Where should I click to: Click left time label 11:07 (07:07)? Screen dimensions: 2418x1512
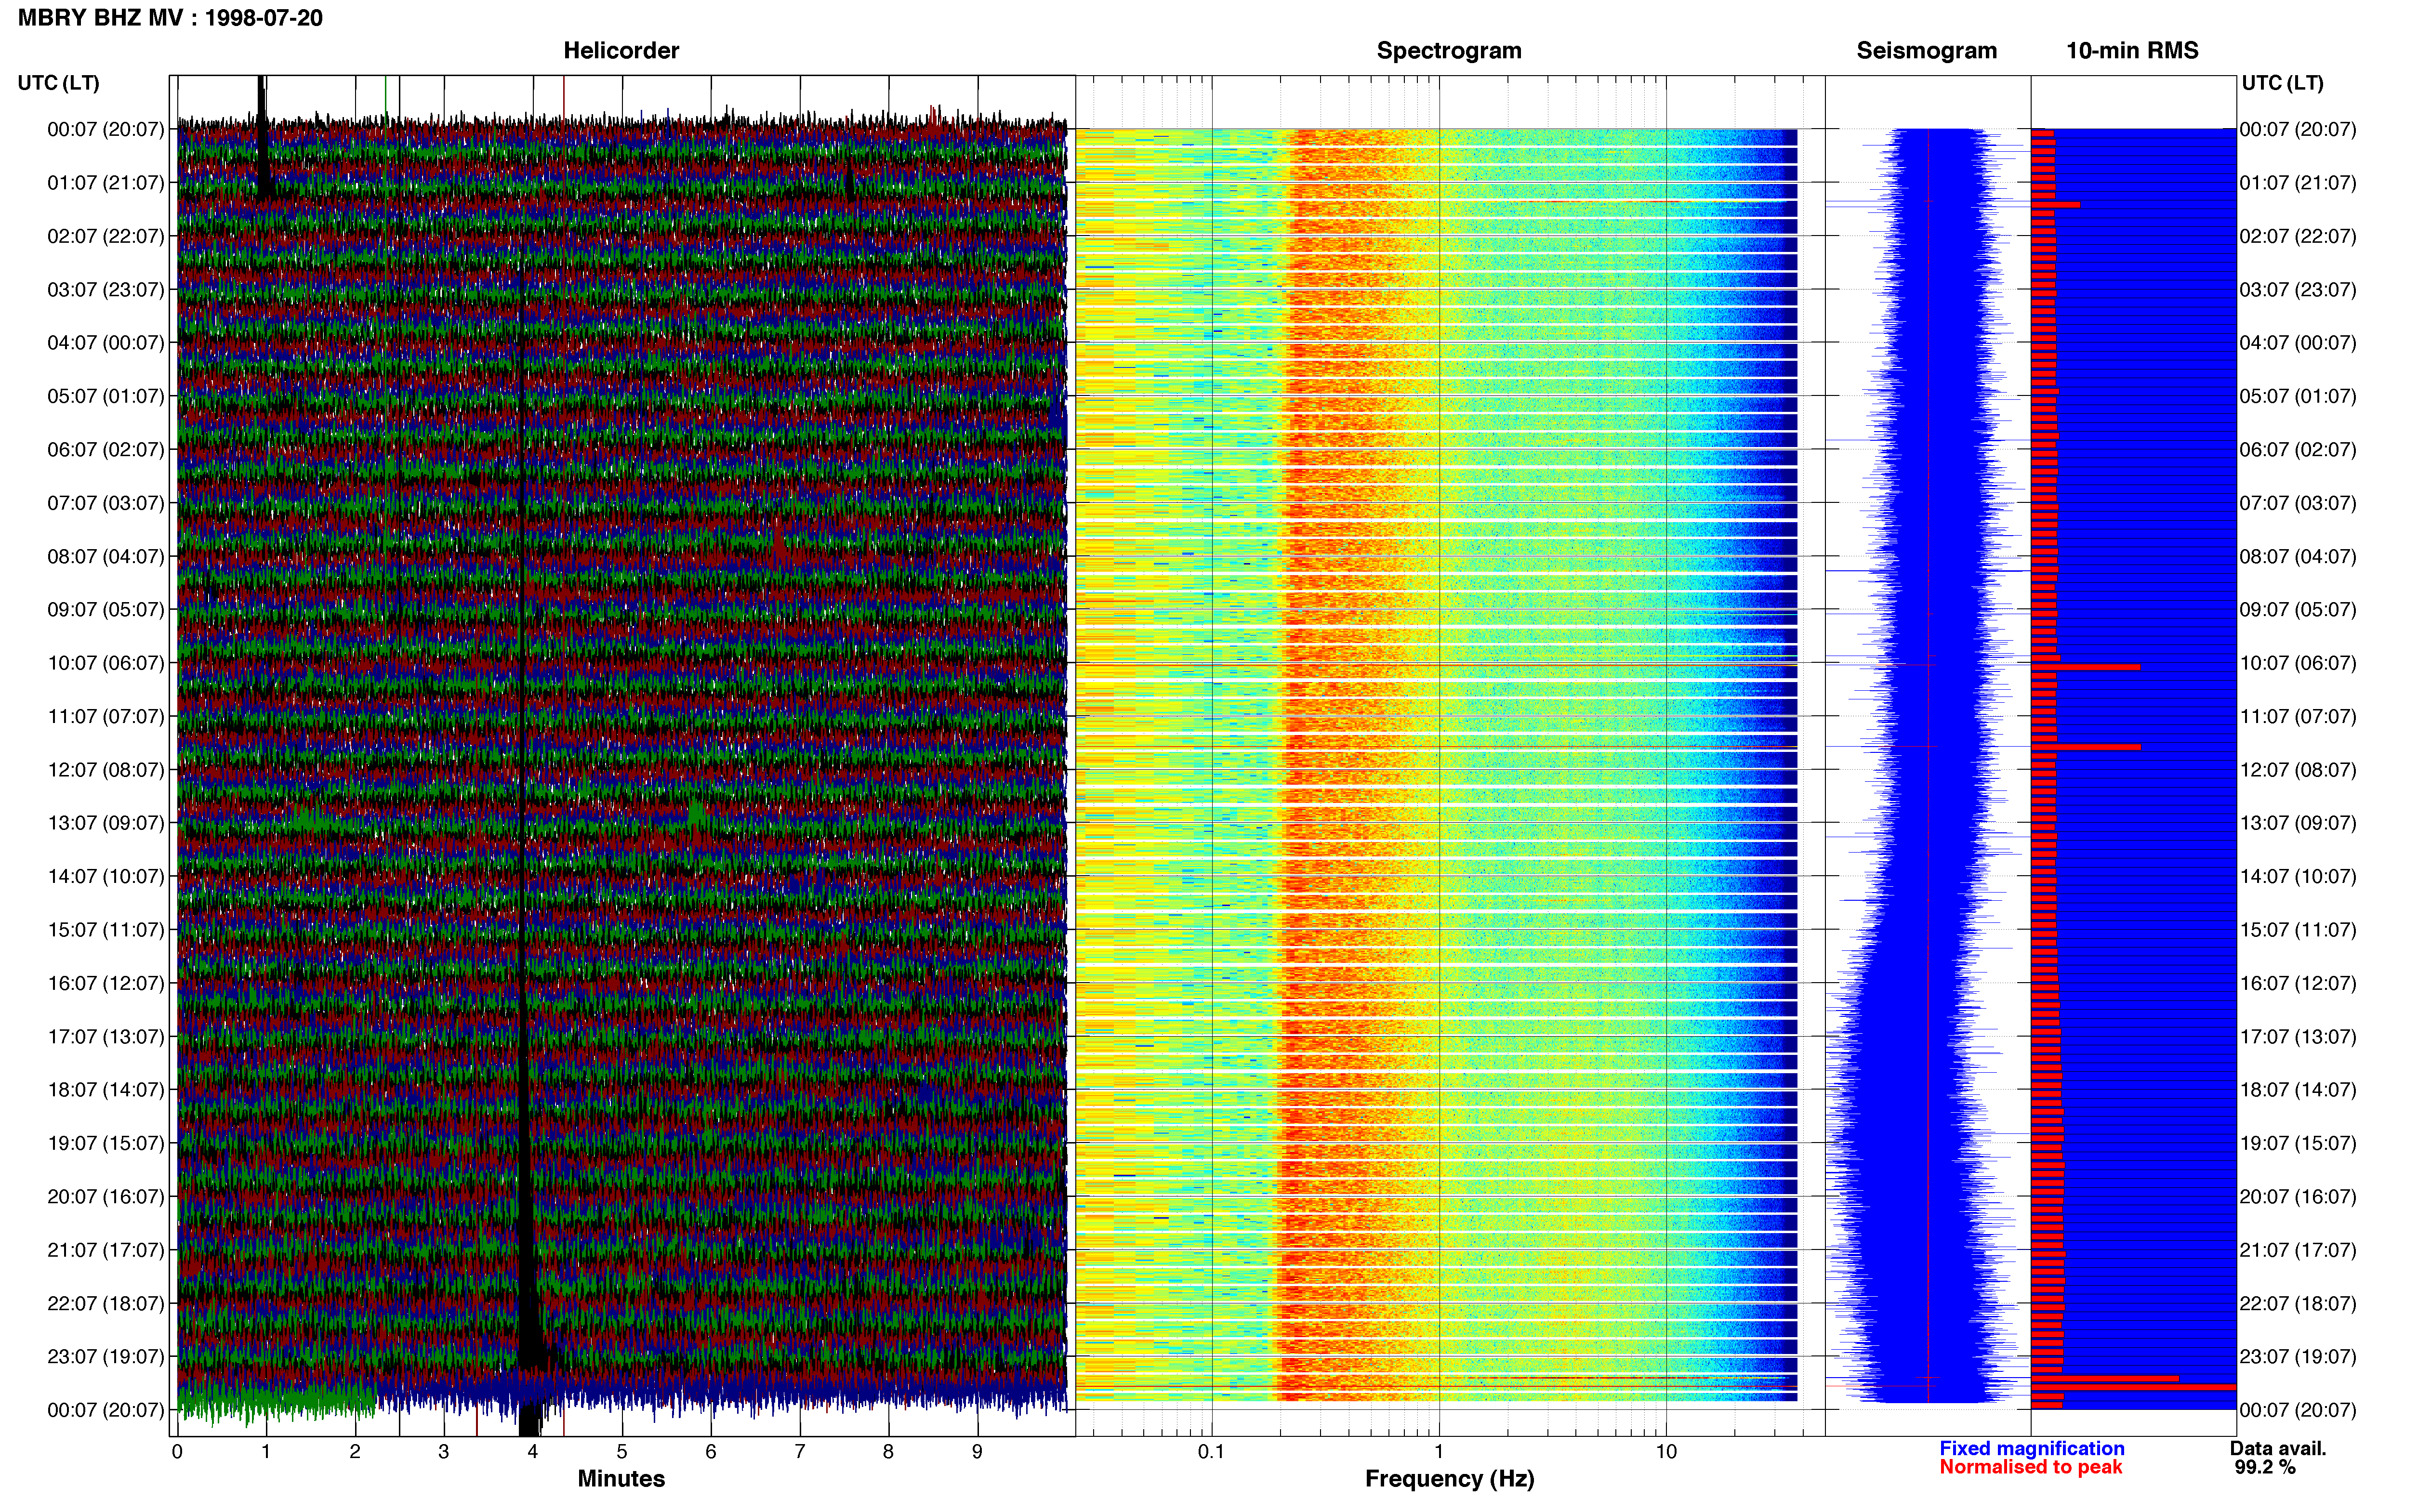pyautogui.click(x=105, y=716)
